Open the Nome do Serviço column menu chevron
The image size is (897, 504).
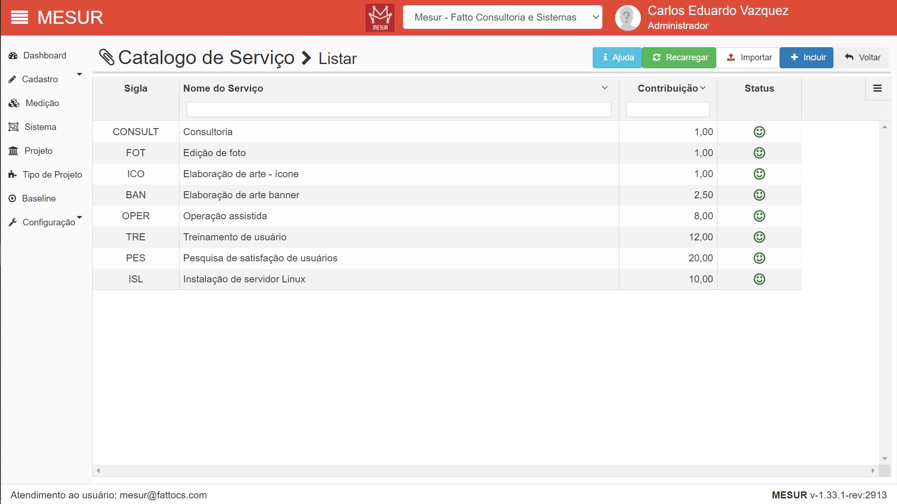604,88
